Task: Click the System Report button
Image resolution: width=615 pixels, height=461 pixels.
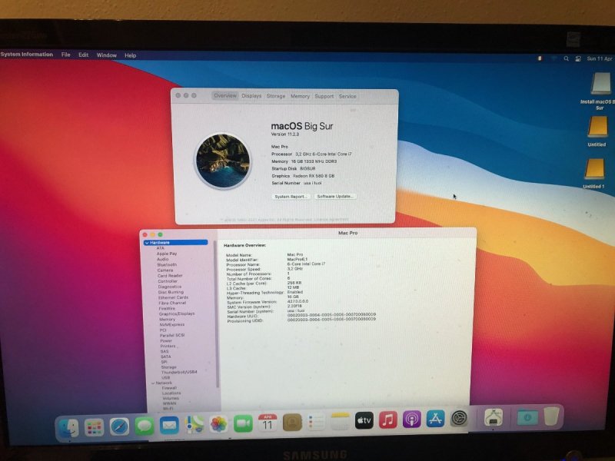Action: point(291,197)
